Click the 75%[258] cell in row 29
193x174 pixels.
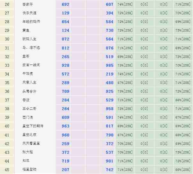coord(183,30)
